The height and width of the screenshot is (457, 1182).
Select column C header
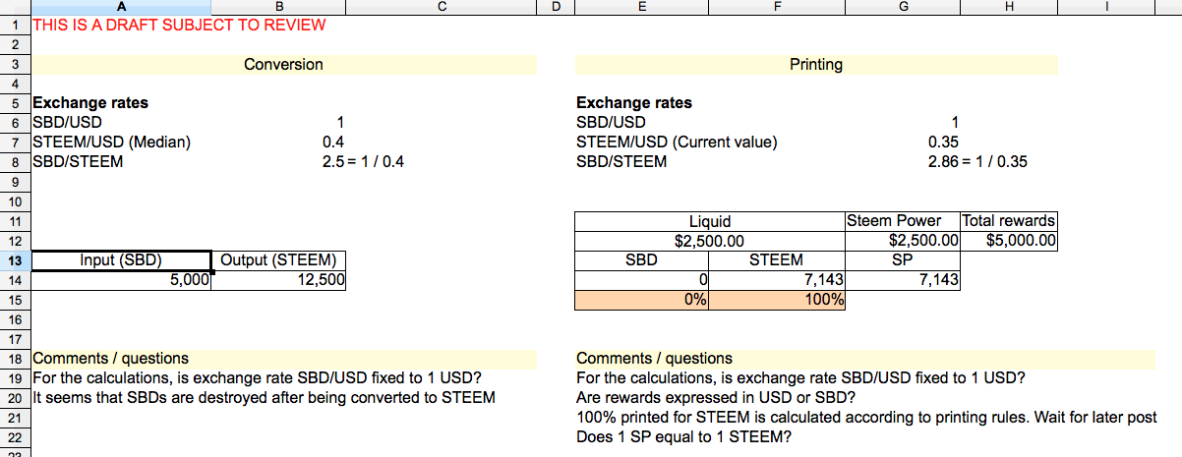tap(442, 7)
